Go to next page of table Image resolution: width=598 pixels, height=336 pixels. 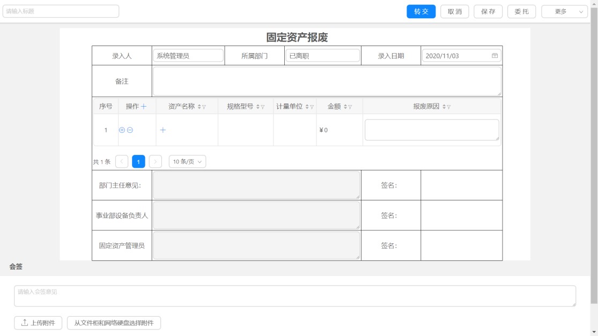tap(155, 161)
